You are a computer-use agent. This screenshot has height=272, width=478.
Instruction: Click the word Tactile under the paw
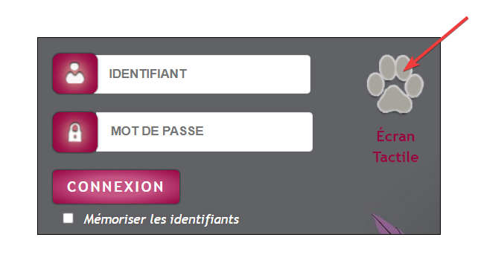(x=395, y=157)
